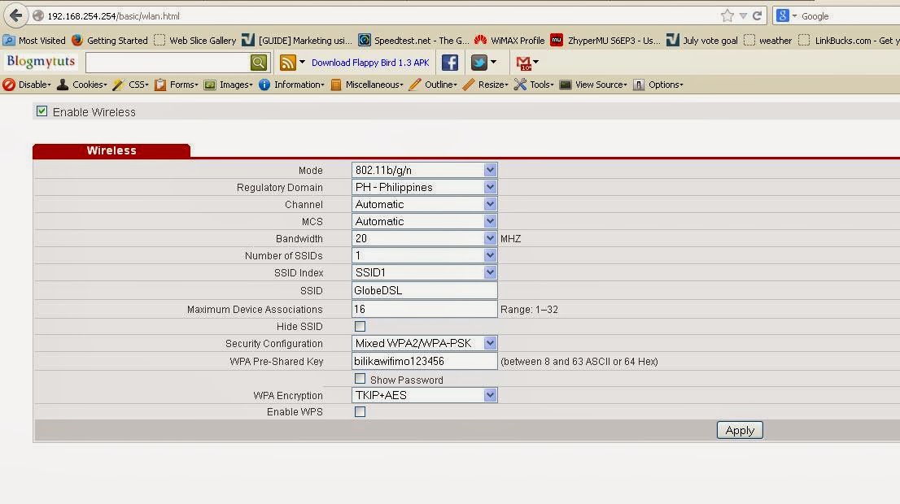900x504 pixels.
Task: Click the SSID field containing GlobeDSL
Action: click(x=424, y=291)
